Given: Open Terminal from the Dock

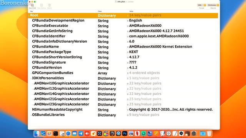Looking at the screenshot, I should [x=55, y=133].
